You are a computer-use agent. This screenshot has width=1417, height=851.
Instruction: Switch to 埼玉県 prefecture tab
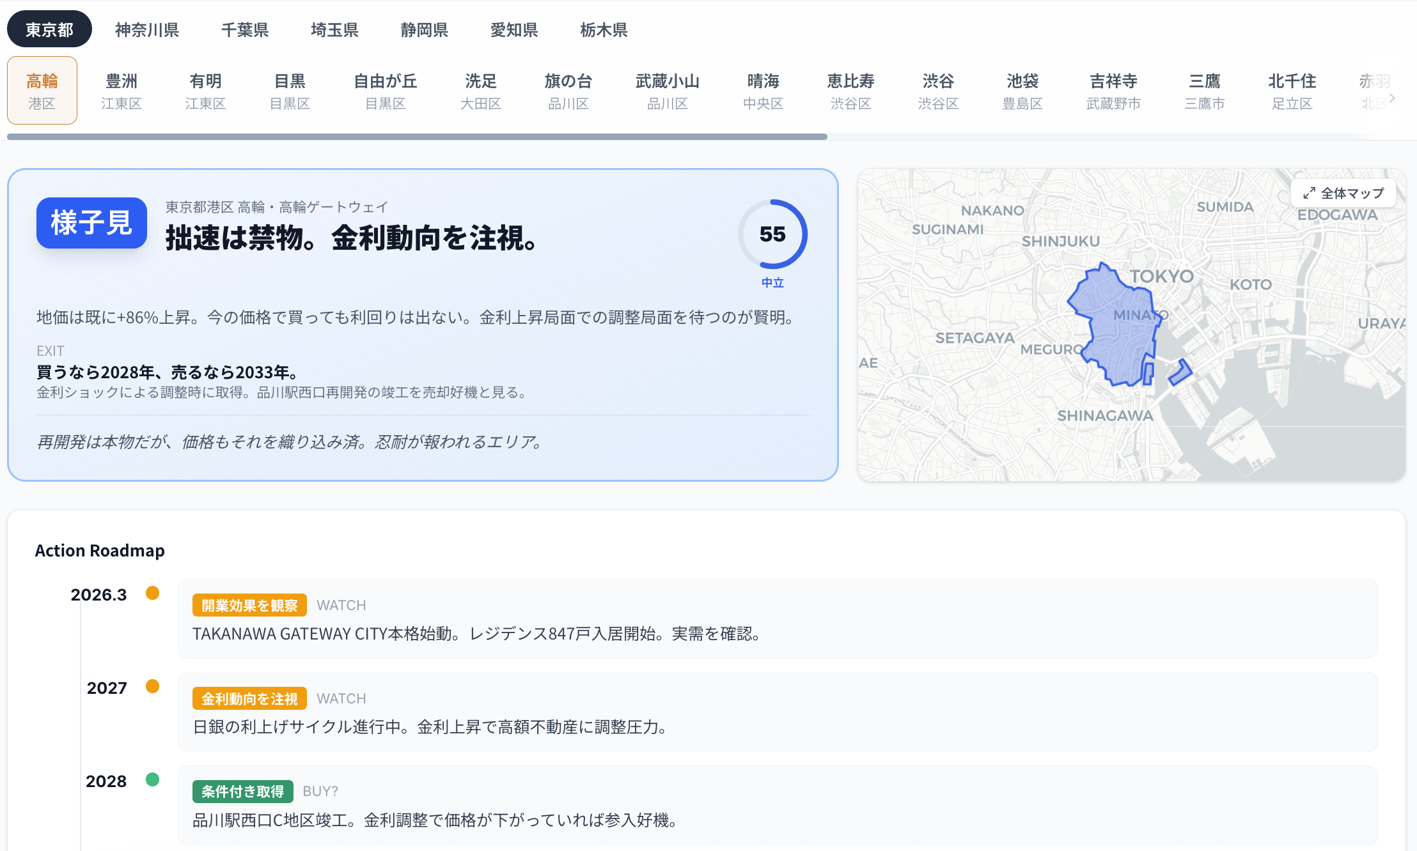tap(334, 30)
